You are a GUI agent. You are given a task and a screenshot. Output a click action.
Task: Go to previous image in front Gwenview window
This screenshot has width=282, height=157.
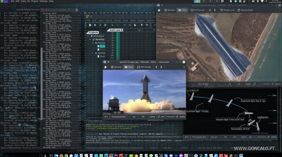[156, 67]
